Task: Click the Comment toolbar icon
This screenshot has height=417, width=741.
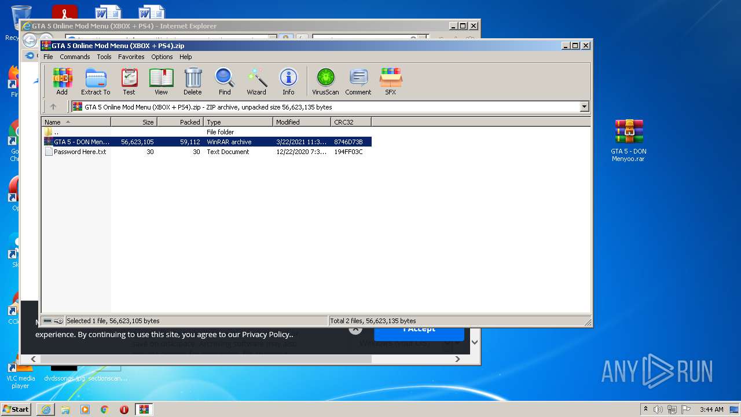Action: [358, 82]
